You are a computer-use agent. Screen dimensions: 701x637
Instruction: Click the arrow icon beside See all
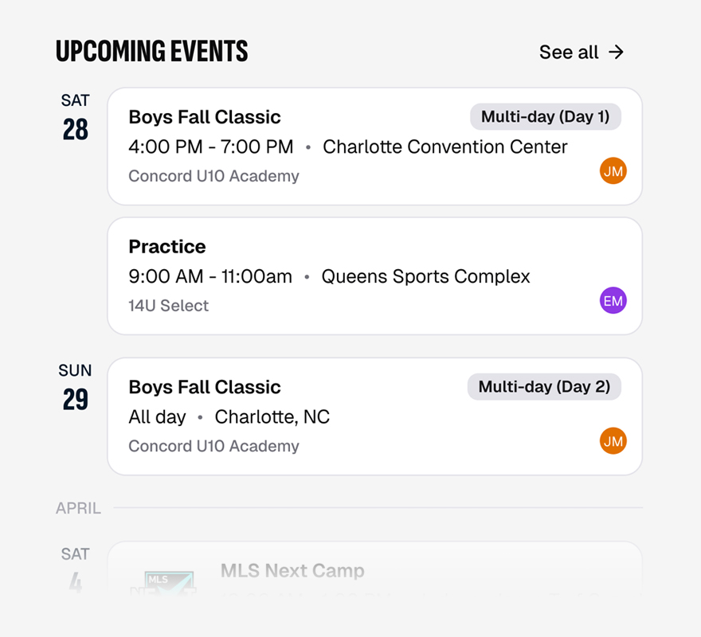point(616,53)
